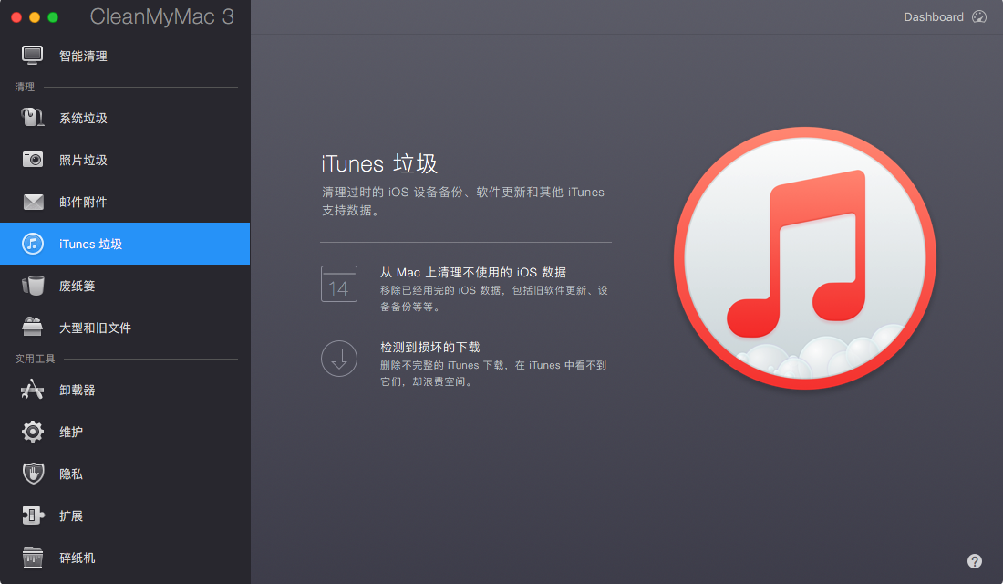Click the heading 从 Mac 上清理不使用的 iOS 数据
This screenshot has width=1003, height=584.
point(472,272)
